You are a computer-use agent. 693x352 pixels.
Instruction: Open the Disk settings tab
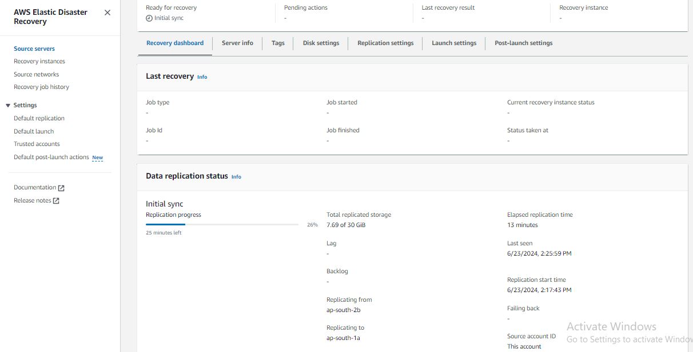[321, 43]
